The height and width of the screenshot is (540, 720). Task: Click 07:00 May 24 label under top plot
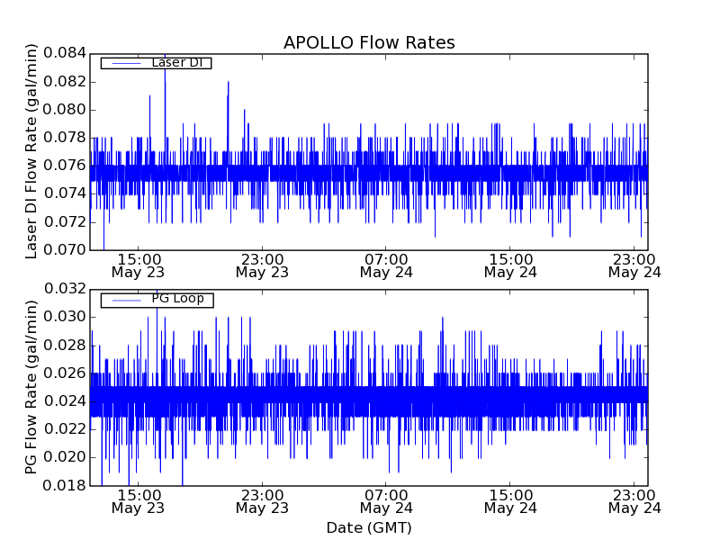[x=386, y=265]
